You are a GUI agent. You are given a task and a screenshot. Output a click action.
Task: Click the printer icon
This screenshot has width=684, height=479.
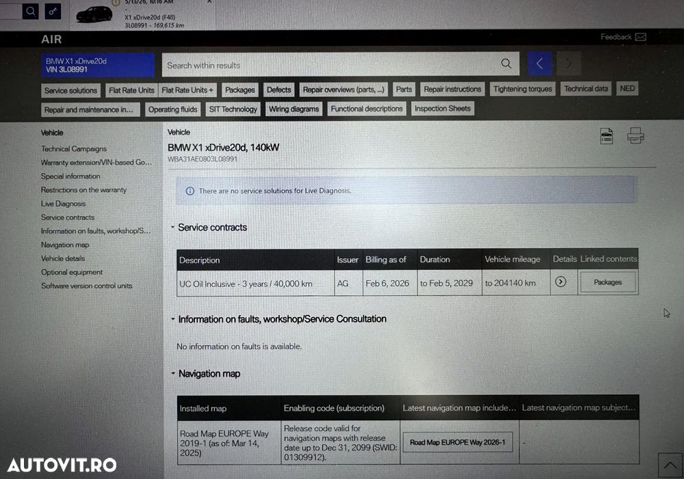(635, 135)
